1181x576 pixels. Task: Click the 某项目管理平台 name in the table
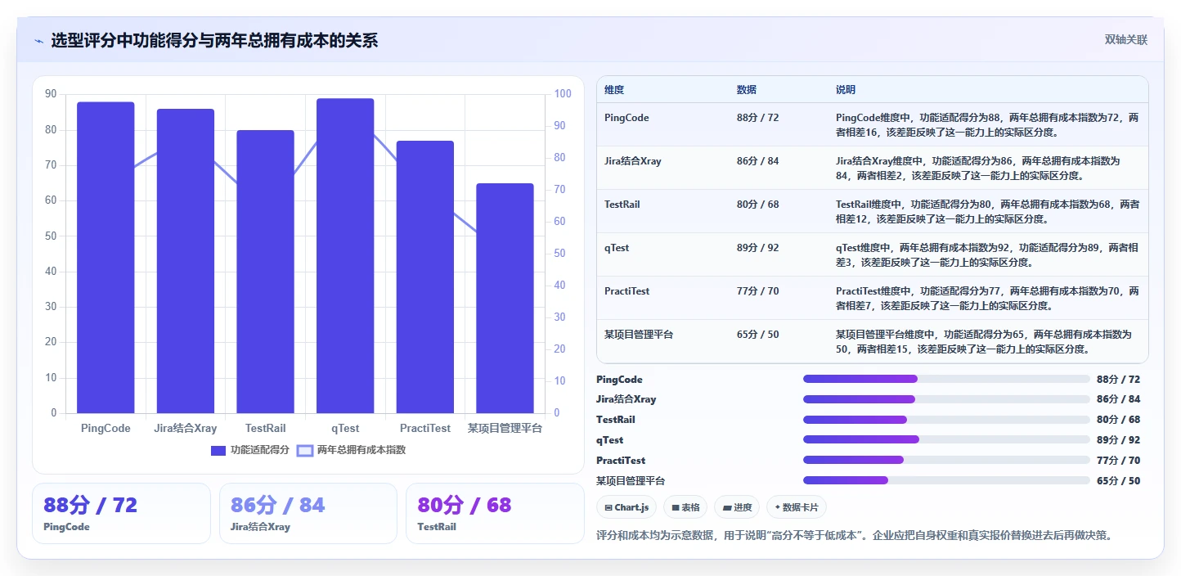tap(639, 335)
